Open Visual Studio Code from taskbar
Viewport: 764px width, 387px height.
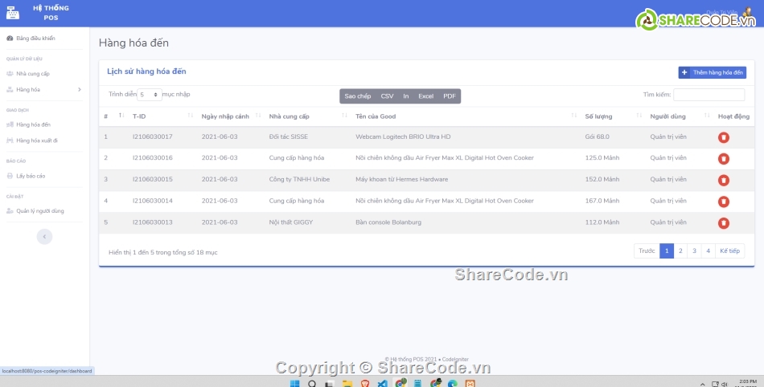coord(382,382)
